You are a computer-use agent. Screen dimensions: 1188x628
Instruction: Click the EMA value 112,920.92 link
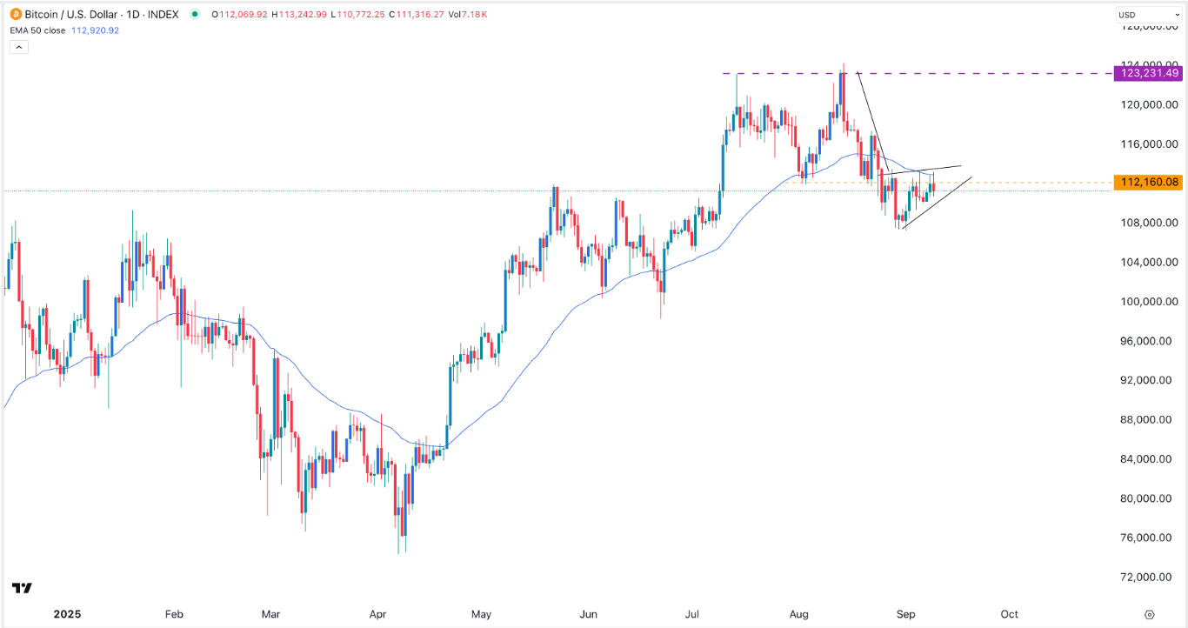pyautogui.click(x=96, y=30)
